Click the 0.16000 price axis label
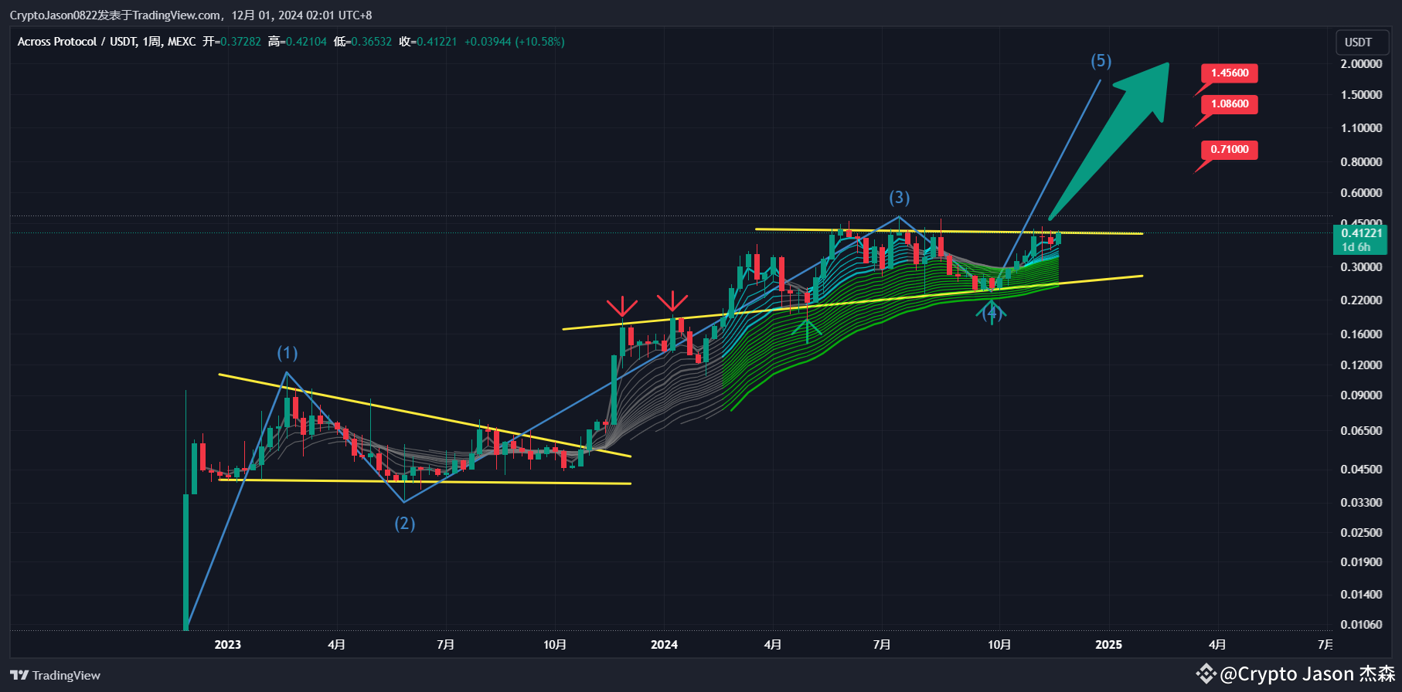Viewport: 1402px width, 692px height. click(1361, 334)
